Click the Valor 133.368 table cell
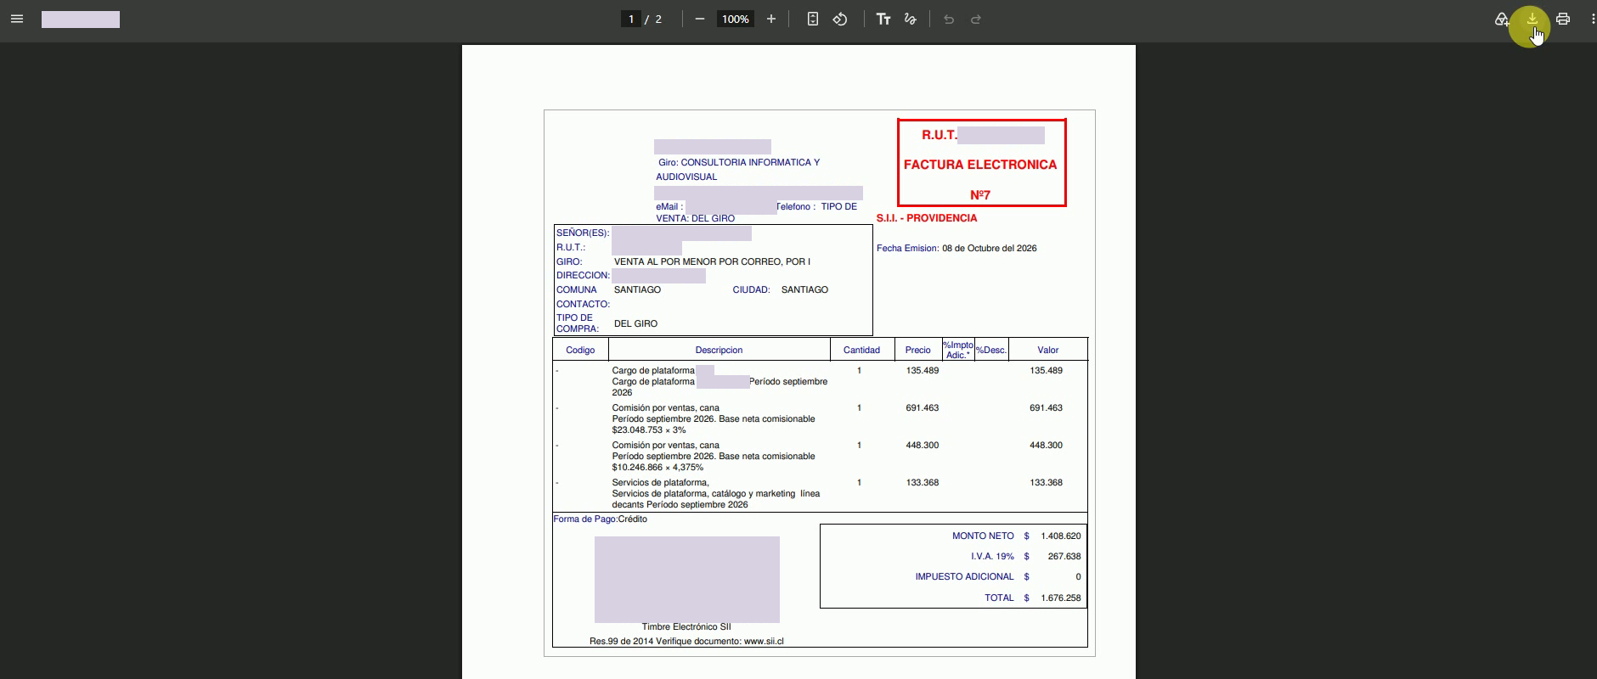The image size is (1597, 679). point(1046,483)
